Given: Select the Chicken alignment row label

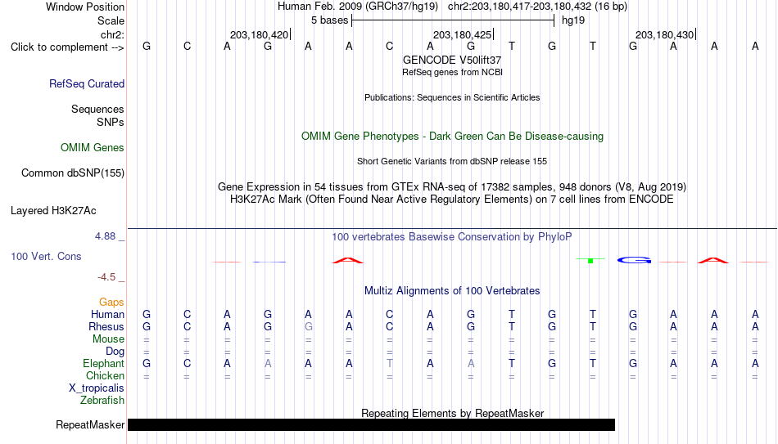Looking at the screenshot, I should point(105,375).
